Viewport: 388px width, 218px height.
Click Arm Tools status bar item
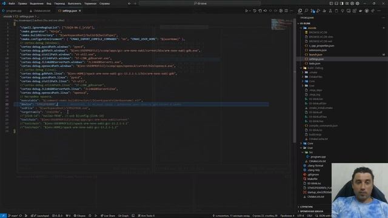point(146,216)
